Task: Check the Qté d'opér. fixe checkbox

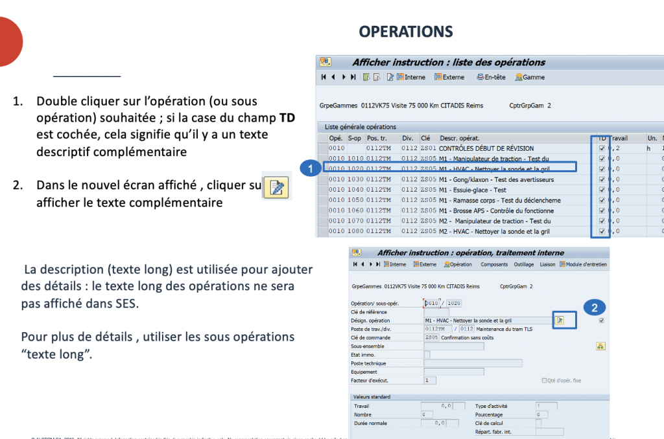Action: [544, 381]
